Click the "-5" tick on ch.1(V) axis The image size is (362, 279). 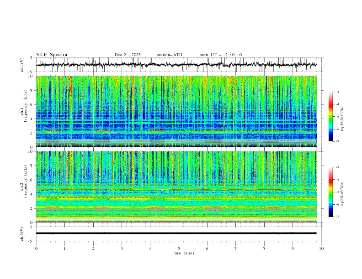tap(31, 72)
